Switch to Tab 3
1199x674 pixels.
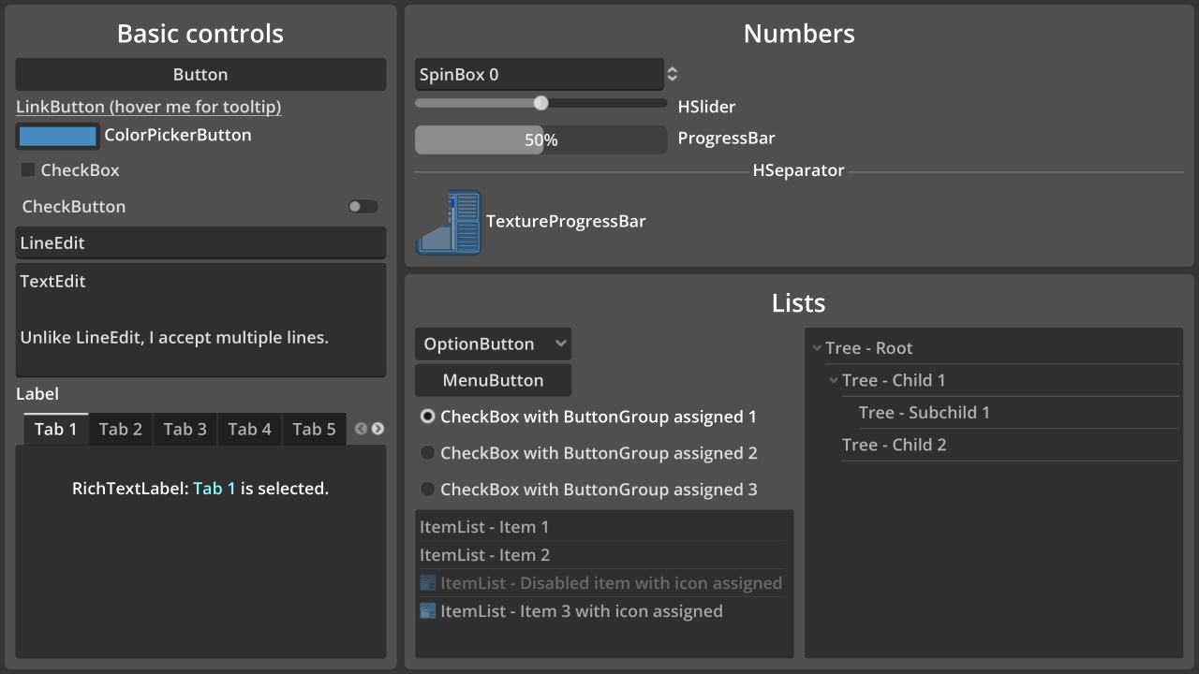click(185, 430)
